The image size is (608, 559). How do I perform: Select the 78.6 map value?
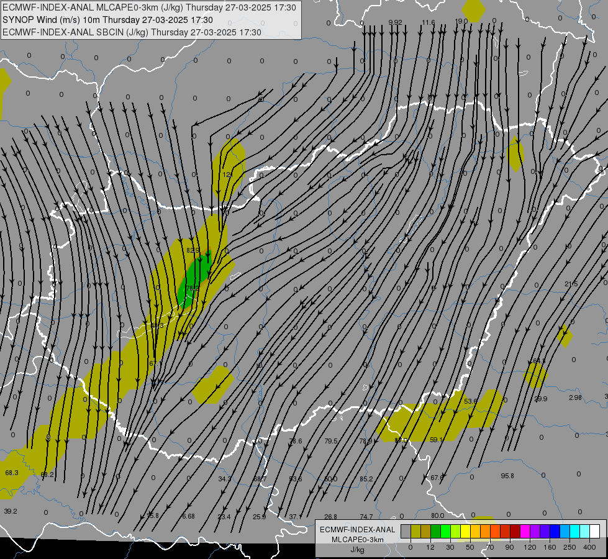point(296,441)
